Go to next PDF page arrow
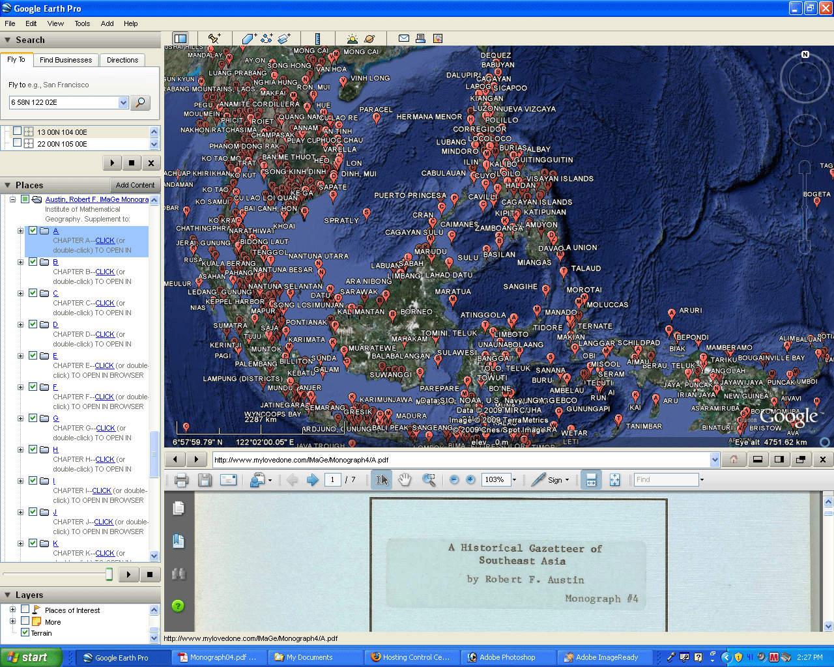The image size is (834, 667). (313, 480)
